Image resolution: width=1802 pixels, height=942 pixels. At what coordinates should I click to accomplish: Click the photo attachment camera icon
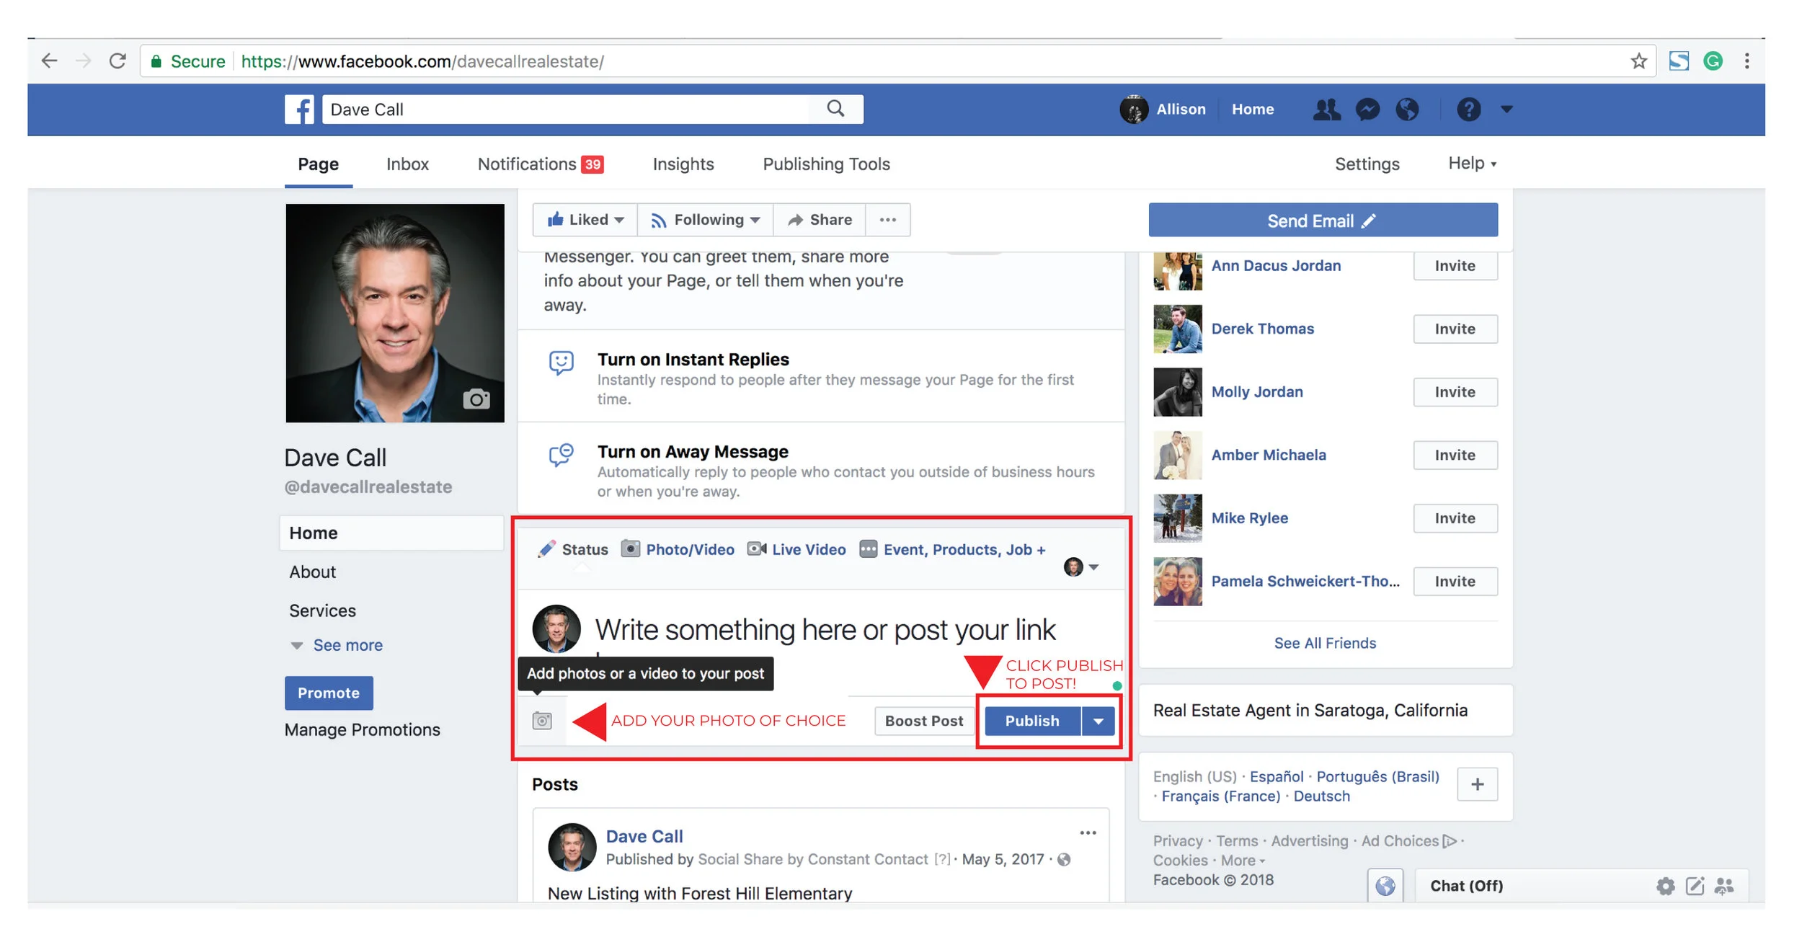pos(542,720)
